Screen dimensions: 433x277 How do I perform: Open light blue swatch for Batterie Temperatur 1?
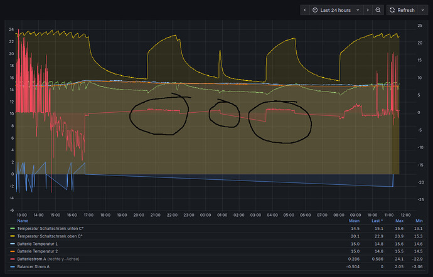[x=13, y=244]
